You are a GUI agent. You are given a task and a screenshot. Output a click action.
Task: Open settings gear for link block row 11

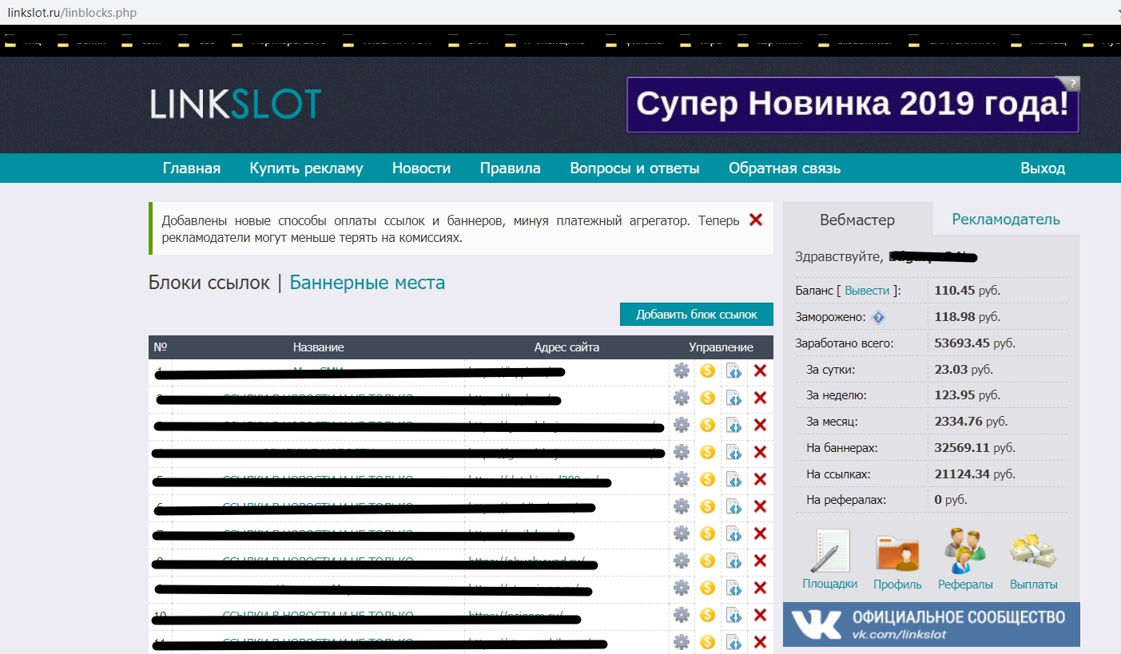point(681,642)
